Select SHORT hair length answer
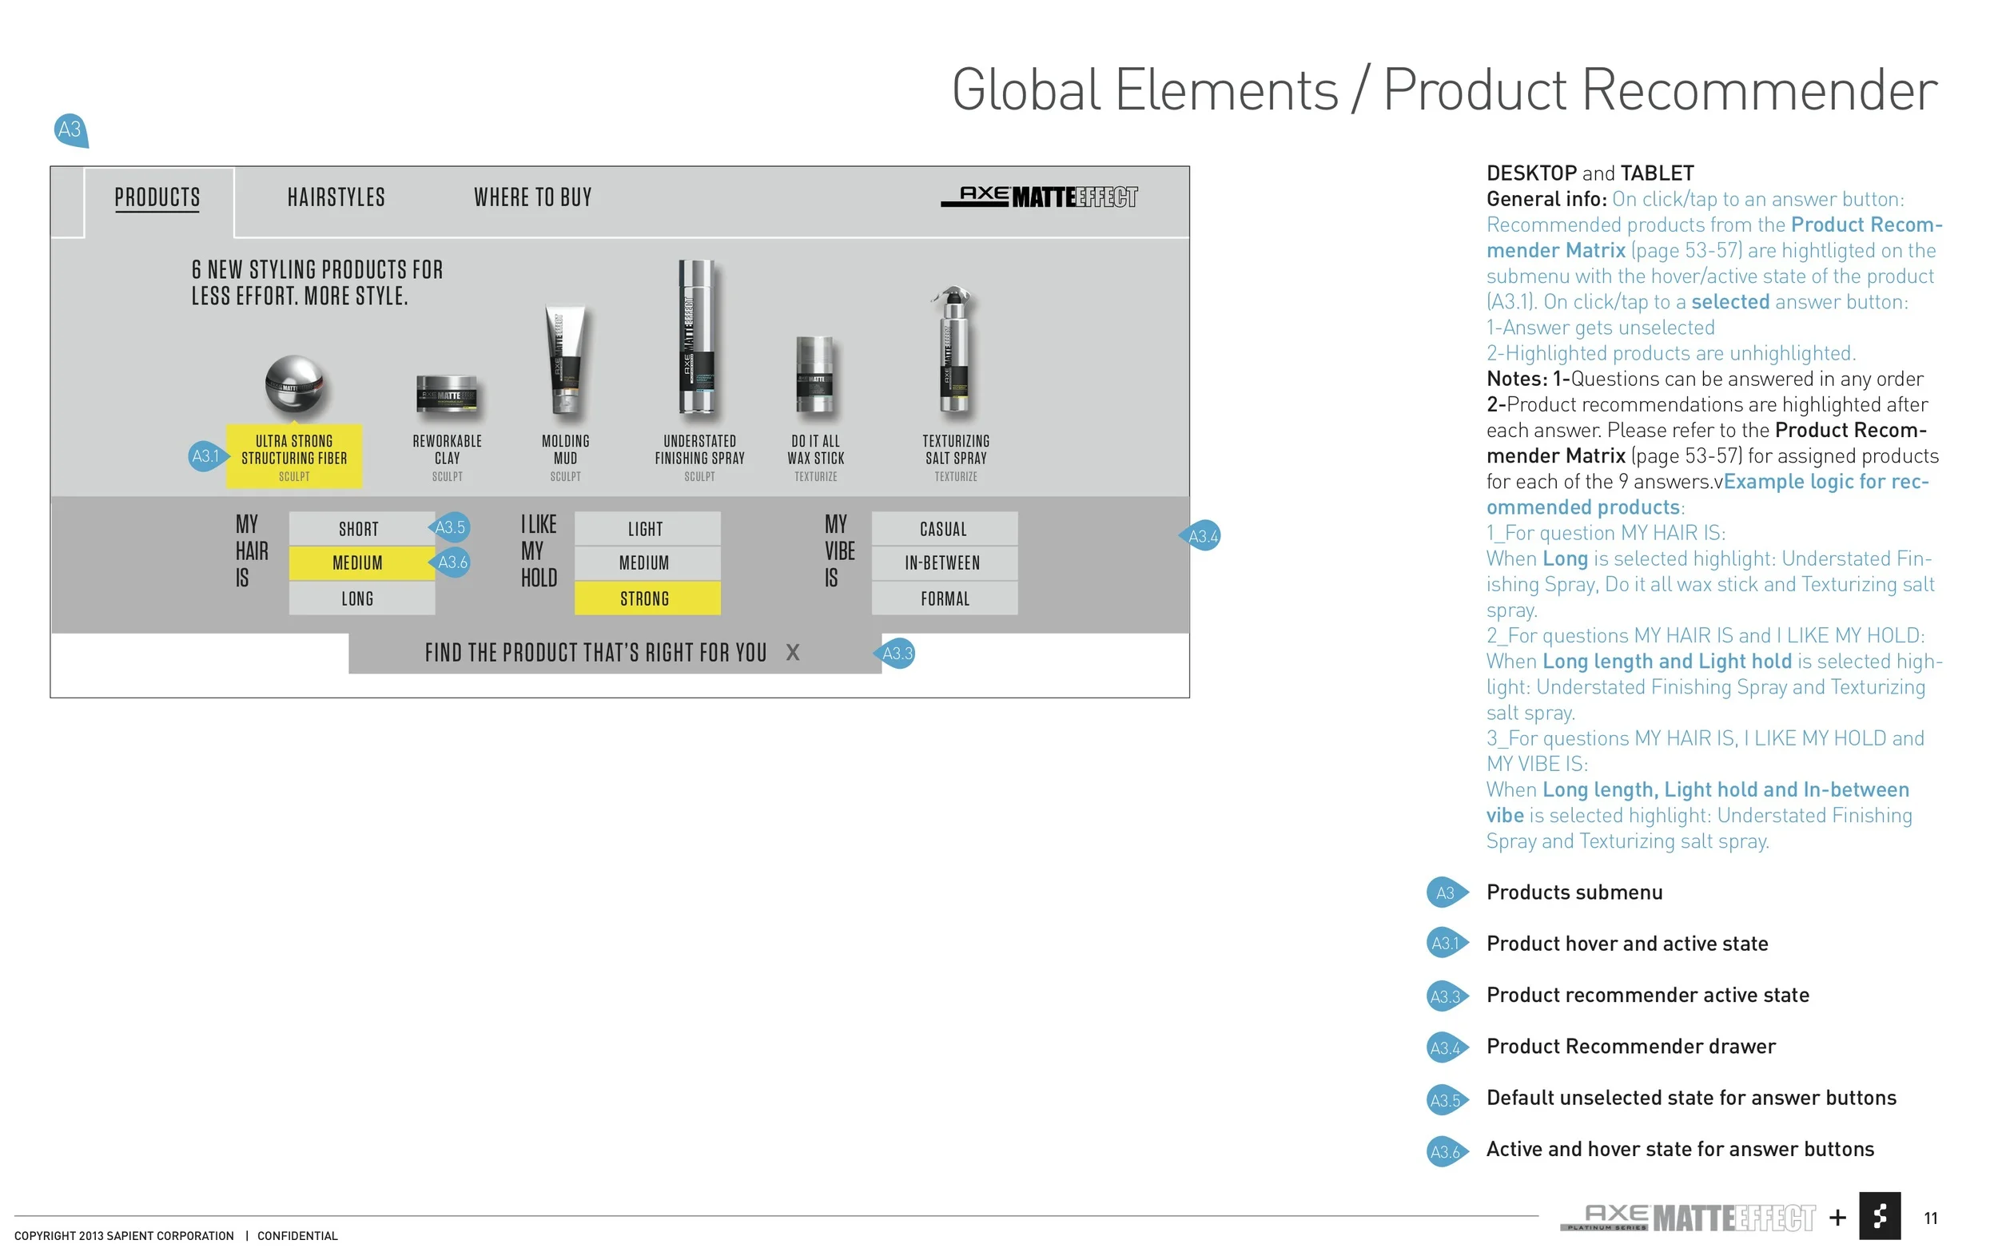 tap(360, 528)
